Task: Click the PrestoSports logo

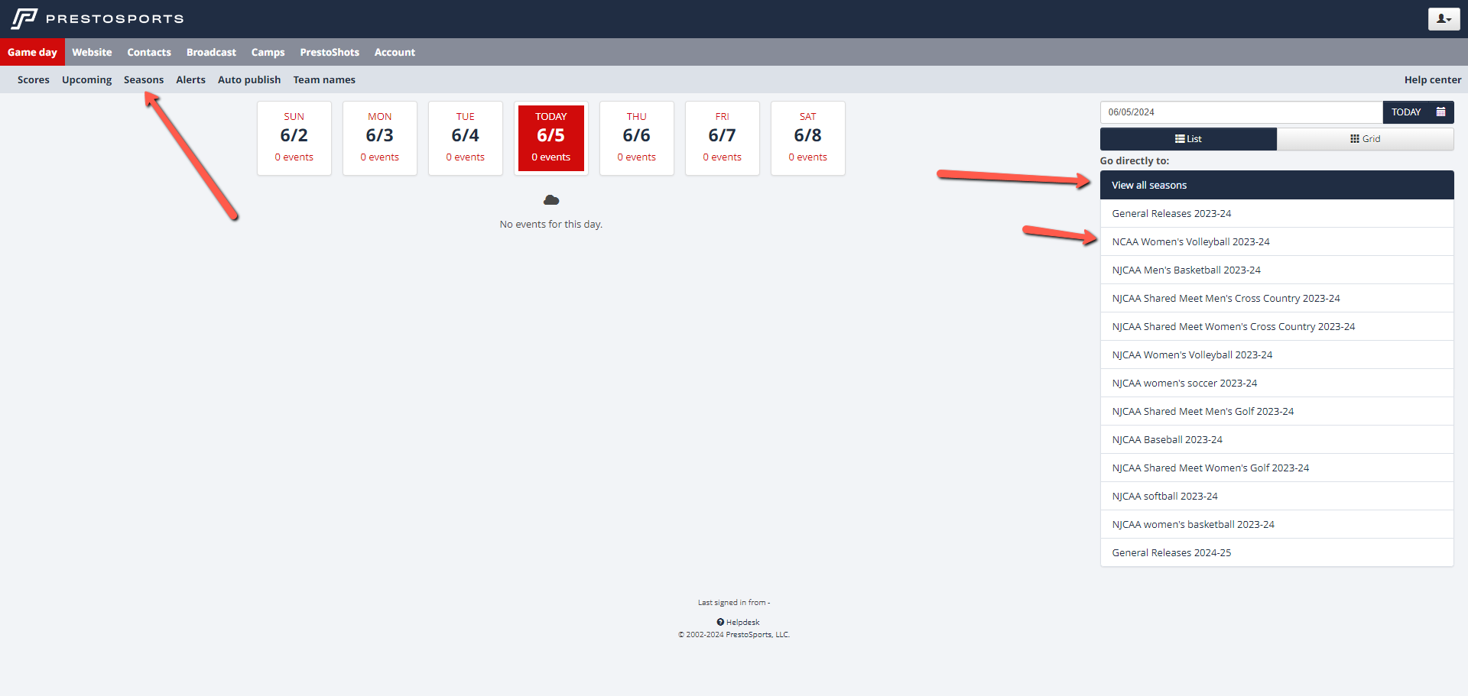Action: [x=97, y=18]
